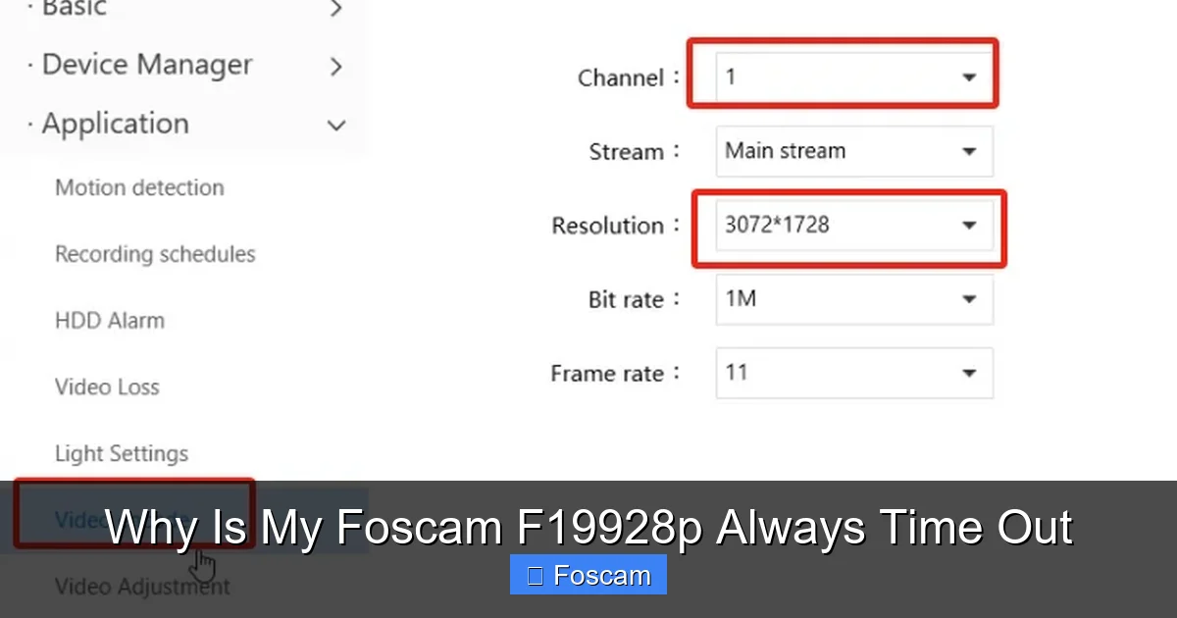Screen dimensions: 1177x618
Task: Click the chevron next to Device Manager
Action: point(336,67)
